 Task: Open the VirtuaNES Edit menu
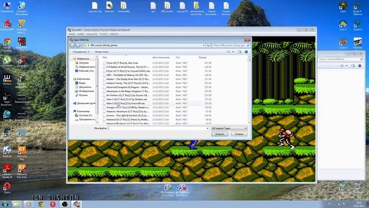point(81,34)
